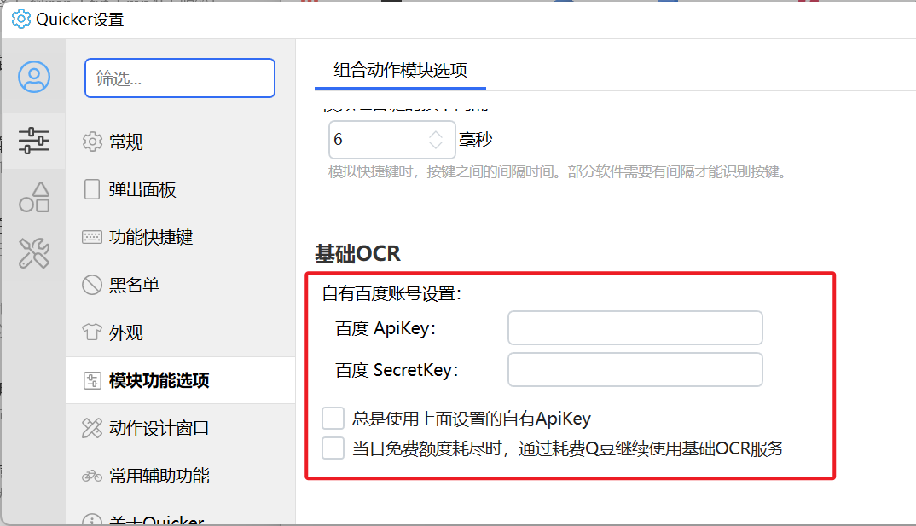Viewport: 916px width, 526px height.
Task: Toggle the Q豆 OCR fallback checkbox
Action: [333, 448]
